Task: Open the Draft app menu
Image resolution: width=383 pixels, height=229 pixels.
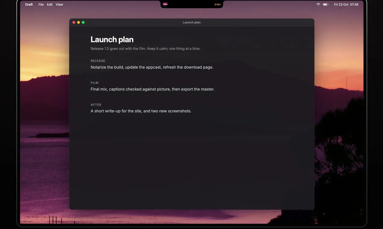Action: 29,5
